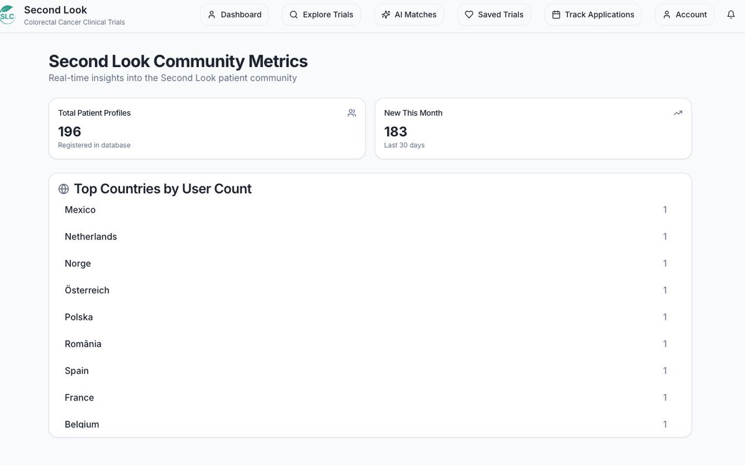The height and width of the screenshot is (465, 745).
Task: Click the Total Patient Profiles label
Action: coord(94,113)
